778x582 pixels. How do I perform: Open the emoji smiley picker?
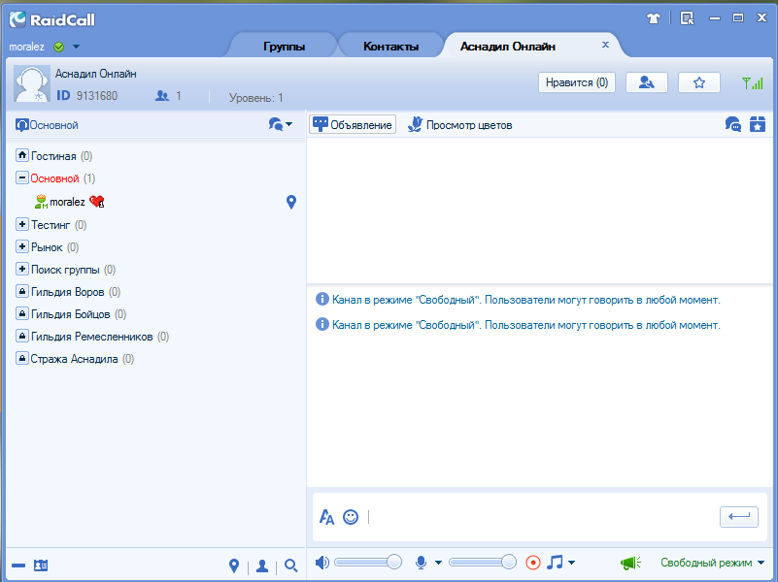tap(351, 517)
